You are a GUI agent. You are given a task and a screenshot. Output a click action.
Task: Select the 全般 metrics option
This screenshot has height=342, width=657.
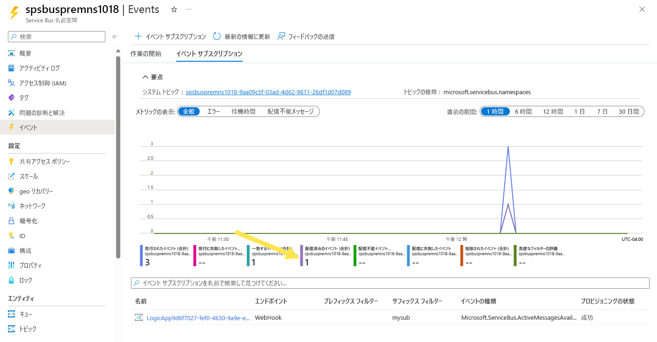pyautogui.click(x=189, y=111)
